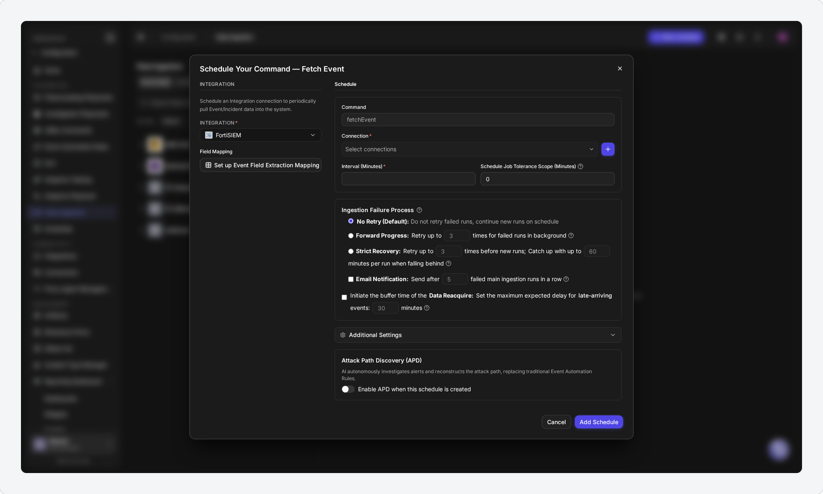Click the Add Schedule button
Image resolution: width=823 pixels, height=494 pixels.
click(599, 422)
